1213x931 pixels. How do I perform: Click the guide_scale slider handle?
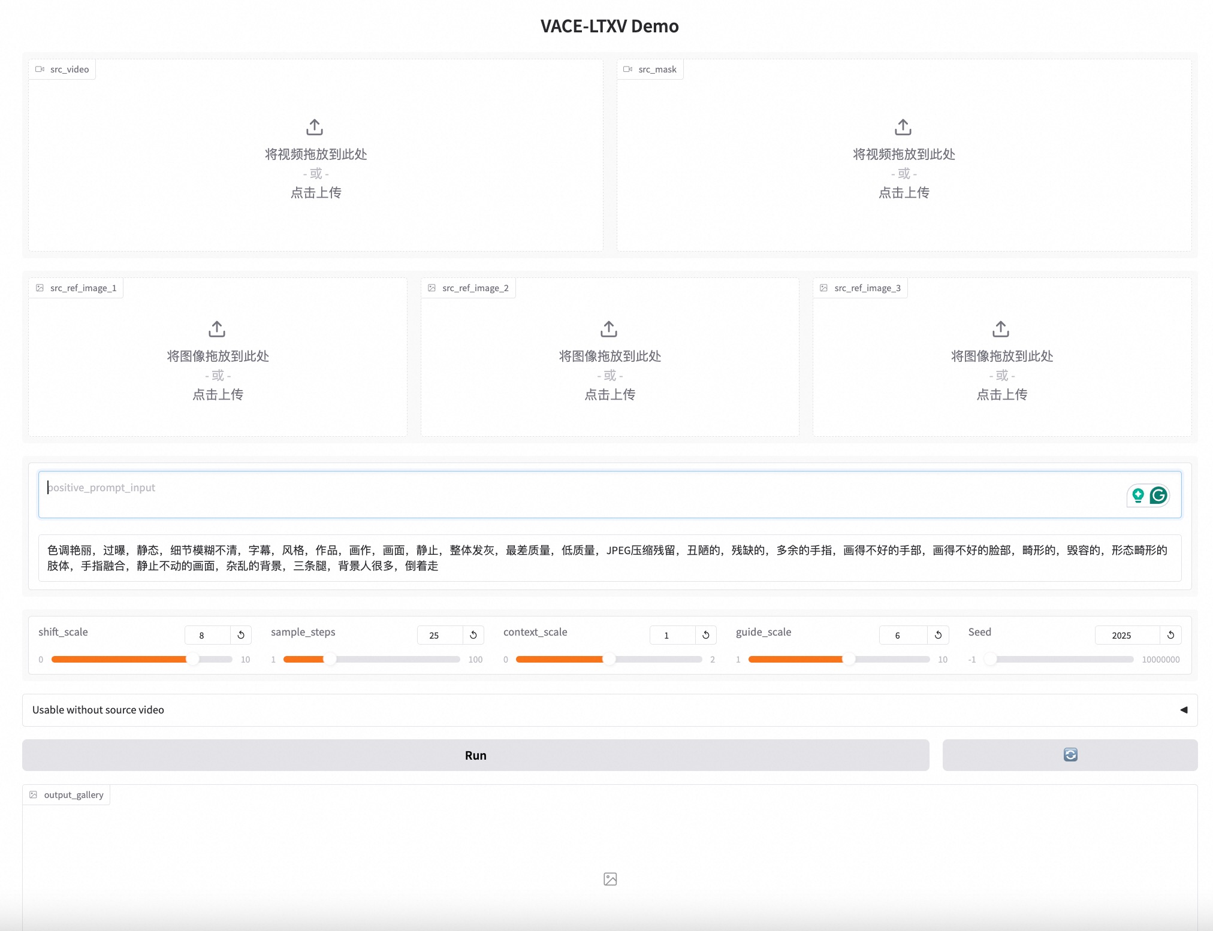pyautogui.click(x=849, y=660)
